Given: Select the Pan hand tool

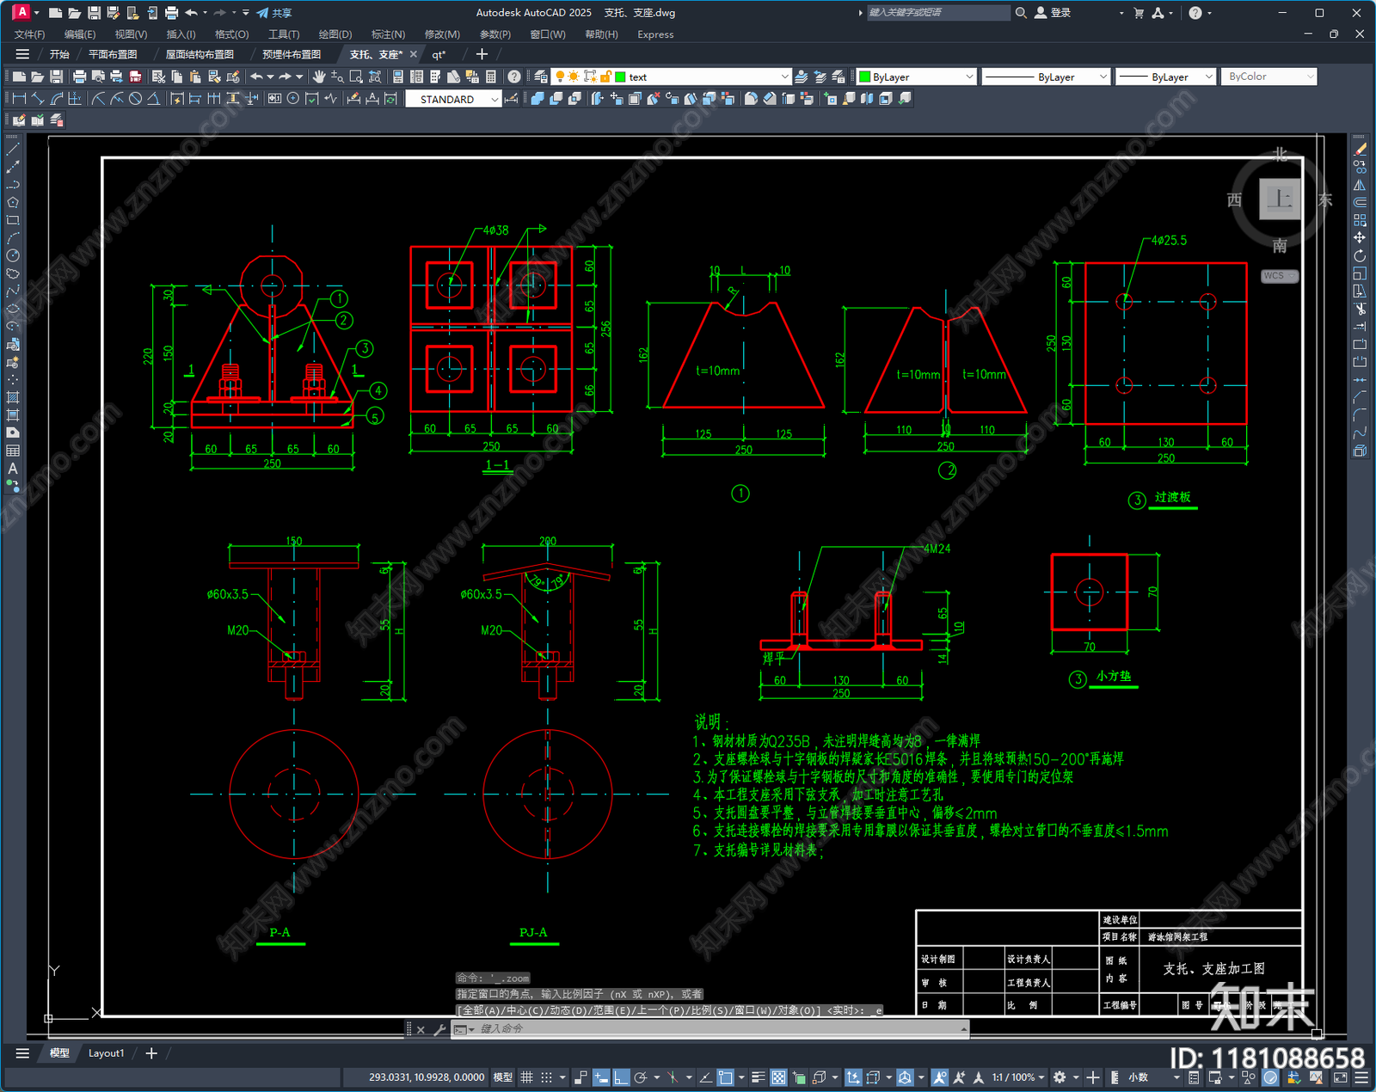Looking at the screenshot, I should click(x=319, y=77).
